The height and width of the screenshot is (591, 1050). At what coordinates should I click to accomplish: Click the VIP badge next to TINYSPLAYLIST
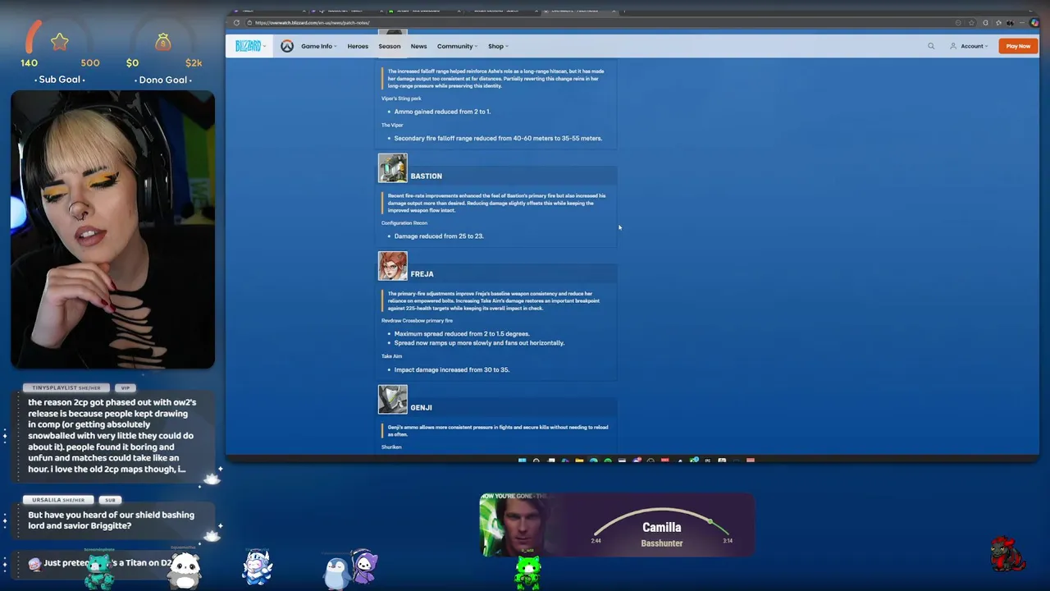[x=126, y=387]
